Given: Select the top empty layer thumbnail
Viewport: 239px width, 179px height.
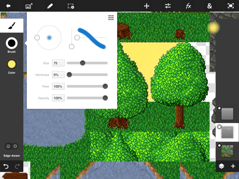Looking at the screenshot, I should tap(227, 114).
